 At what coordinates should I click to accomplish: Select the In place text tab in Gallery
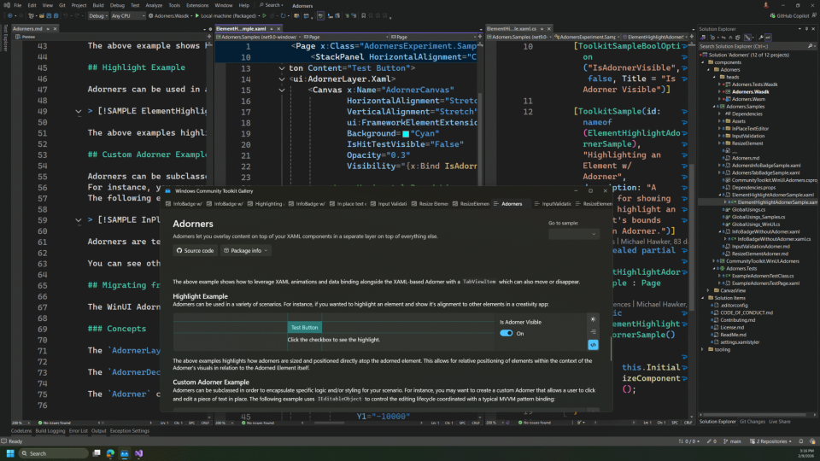[348, 204]
